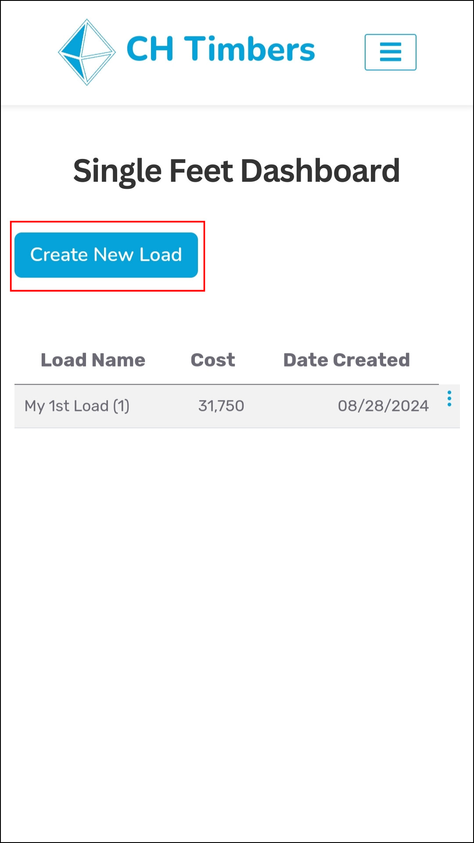Click the CH Timbers diamond logo
This screenshot has height=843, width=474.
(87, 52)
